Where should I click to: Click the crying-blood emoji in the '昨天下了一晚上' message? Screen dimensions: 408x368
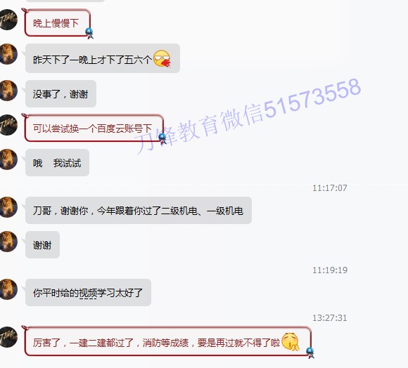coord(162,58)
